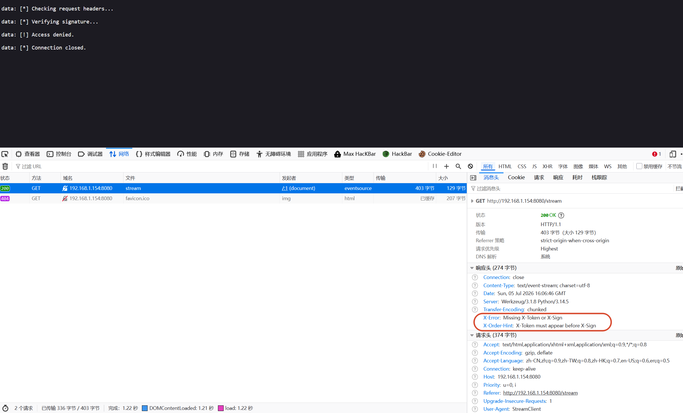683x413 pixels.
Task: Search network requests with the magnifier icon
Action: (x=458, y=166)
